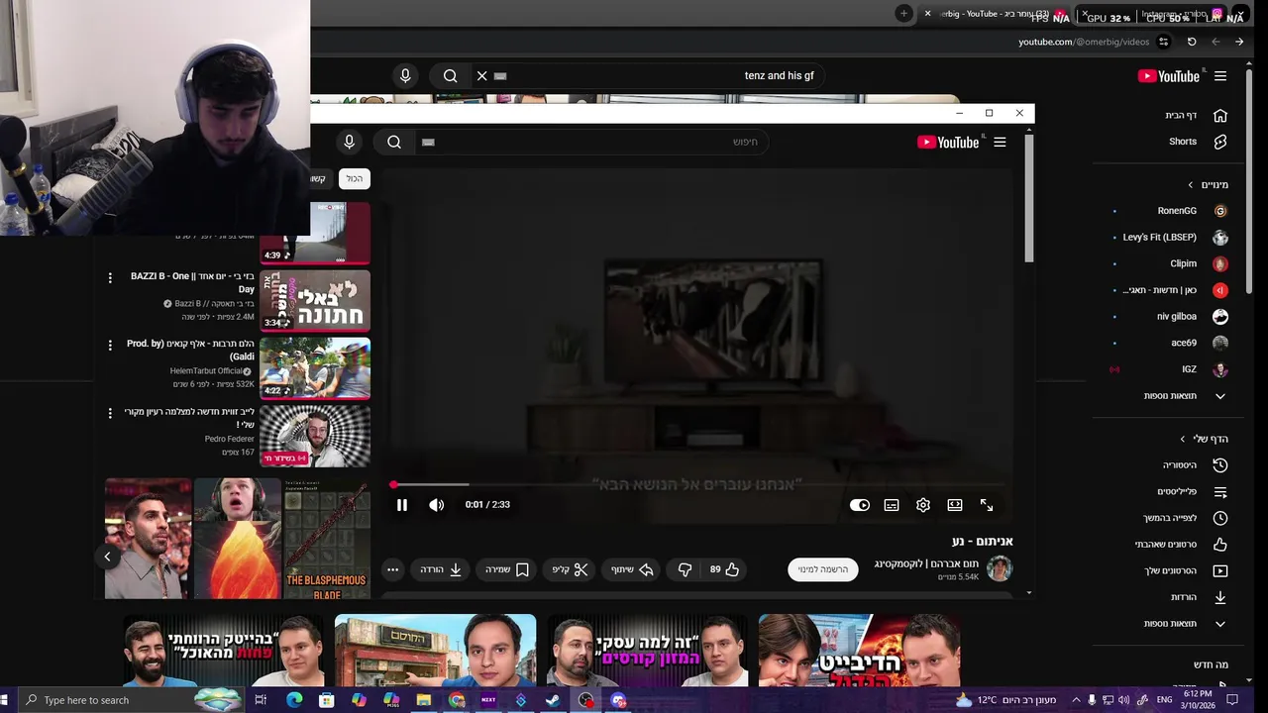Open the player settings gear
This screenshot has width=1268, height=713.
pyautogui.click(x=923, y=505)
